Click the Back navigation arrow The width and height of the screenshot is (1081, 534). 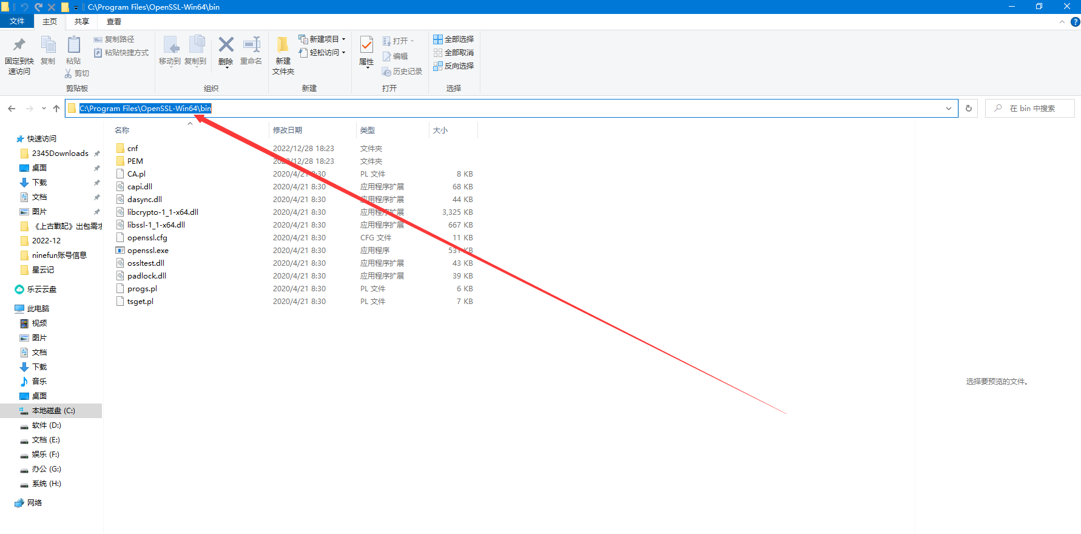[12, 109]
